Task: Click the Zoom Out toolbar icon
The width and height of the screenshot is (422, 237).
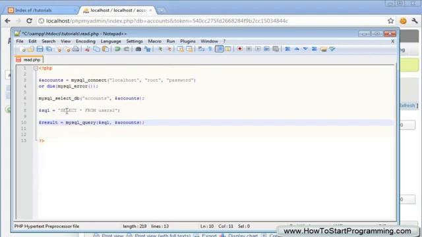Action: pyautogui.click(x=169, y=49)
